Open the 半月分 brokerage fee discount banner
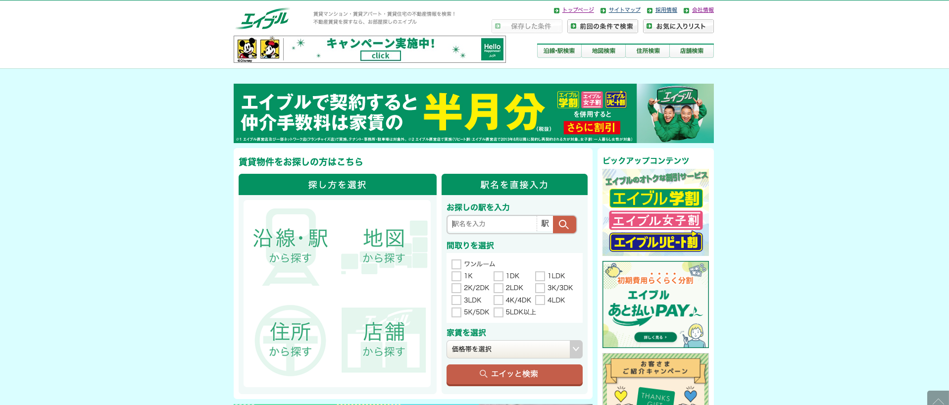 click(x=474, y=113)
